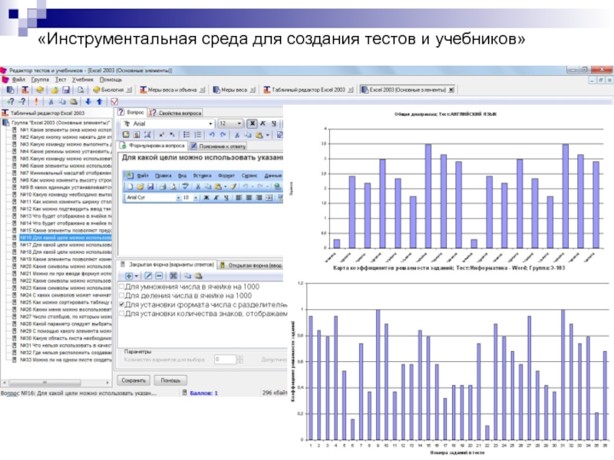Move the question up with the blue up arrow
This screenshot has width=614, height=460.
[100, 102]
